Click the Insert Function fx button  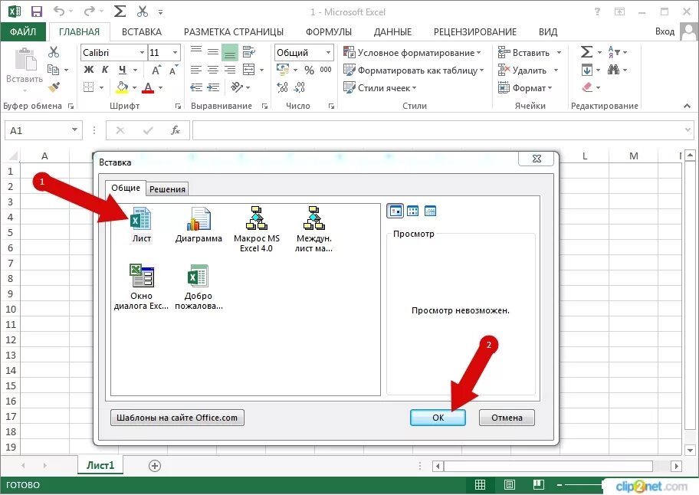[x=176, y=130]
